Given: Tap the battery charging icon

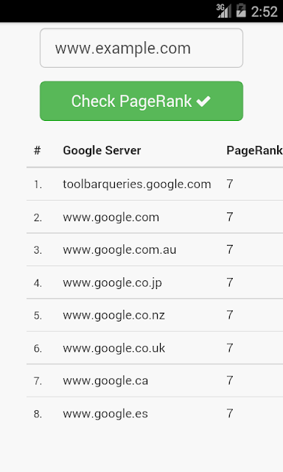Looking at the screenshot, I should 241,11.
